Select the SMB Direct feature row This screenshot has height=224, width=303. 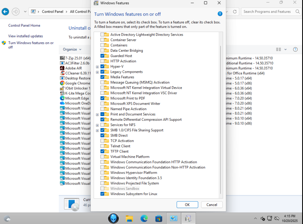coord(119,136)
